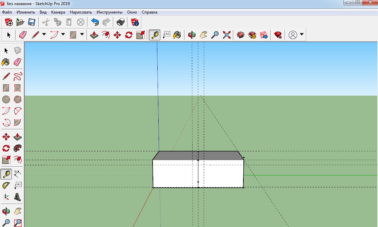The image size is (378, 227).
Task: Click the Zoom Extents icon
Action: click(226, 35)
